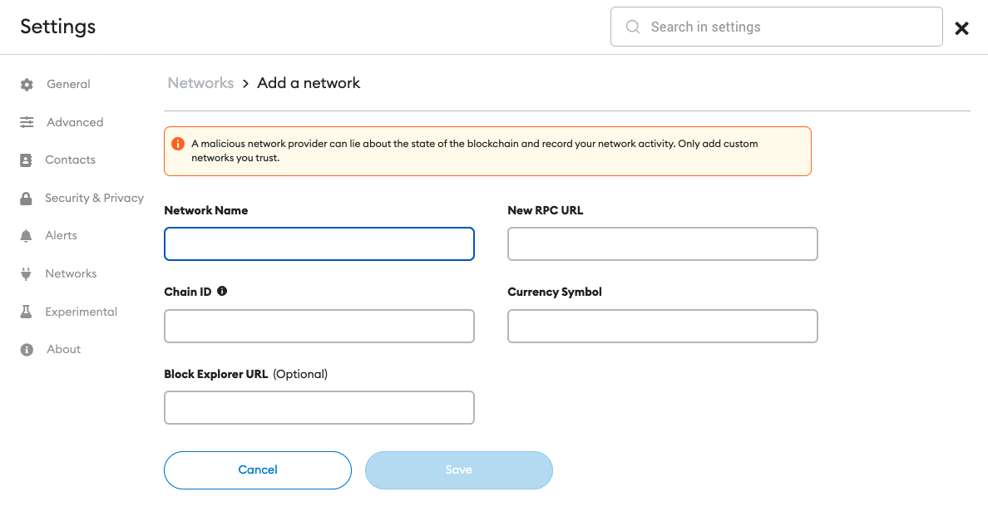Click the Security & Privacy lock icon
This screenshot has height=531, width=988.
(x=26, y=199)
